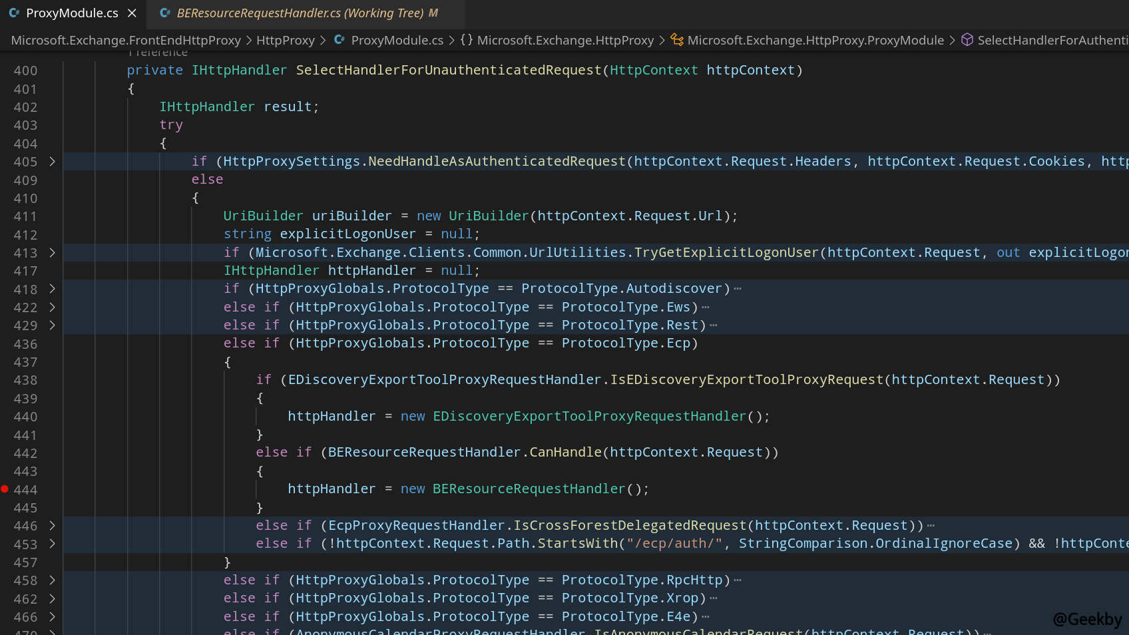Click C# icon on ProxyModule.cs tab
Image resolution: width=1129 pixels, height=635 pixels.
[14, 13]
